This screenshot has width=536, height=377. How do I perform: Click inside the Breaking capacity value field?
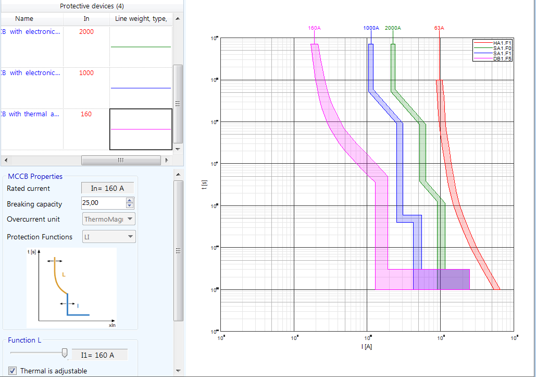[x=102, y=203]
